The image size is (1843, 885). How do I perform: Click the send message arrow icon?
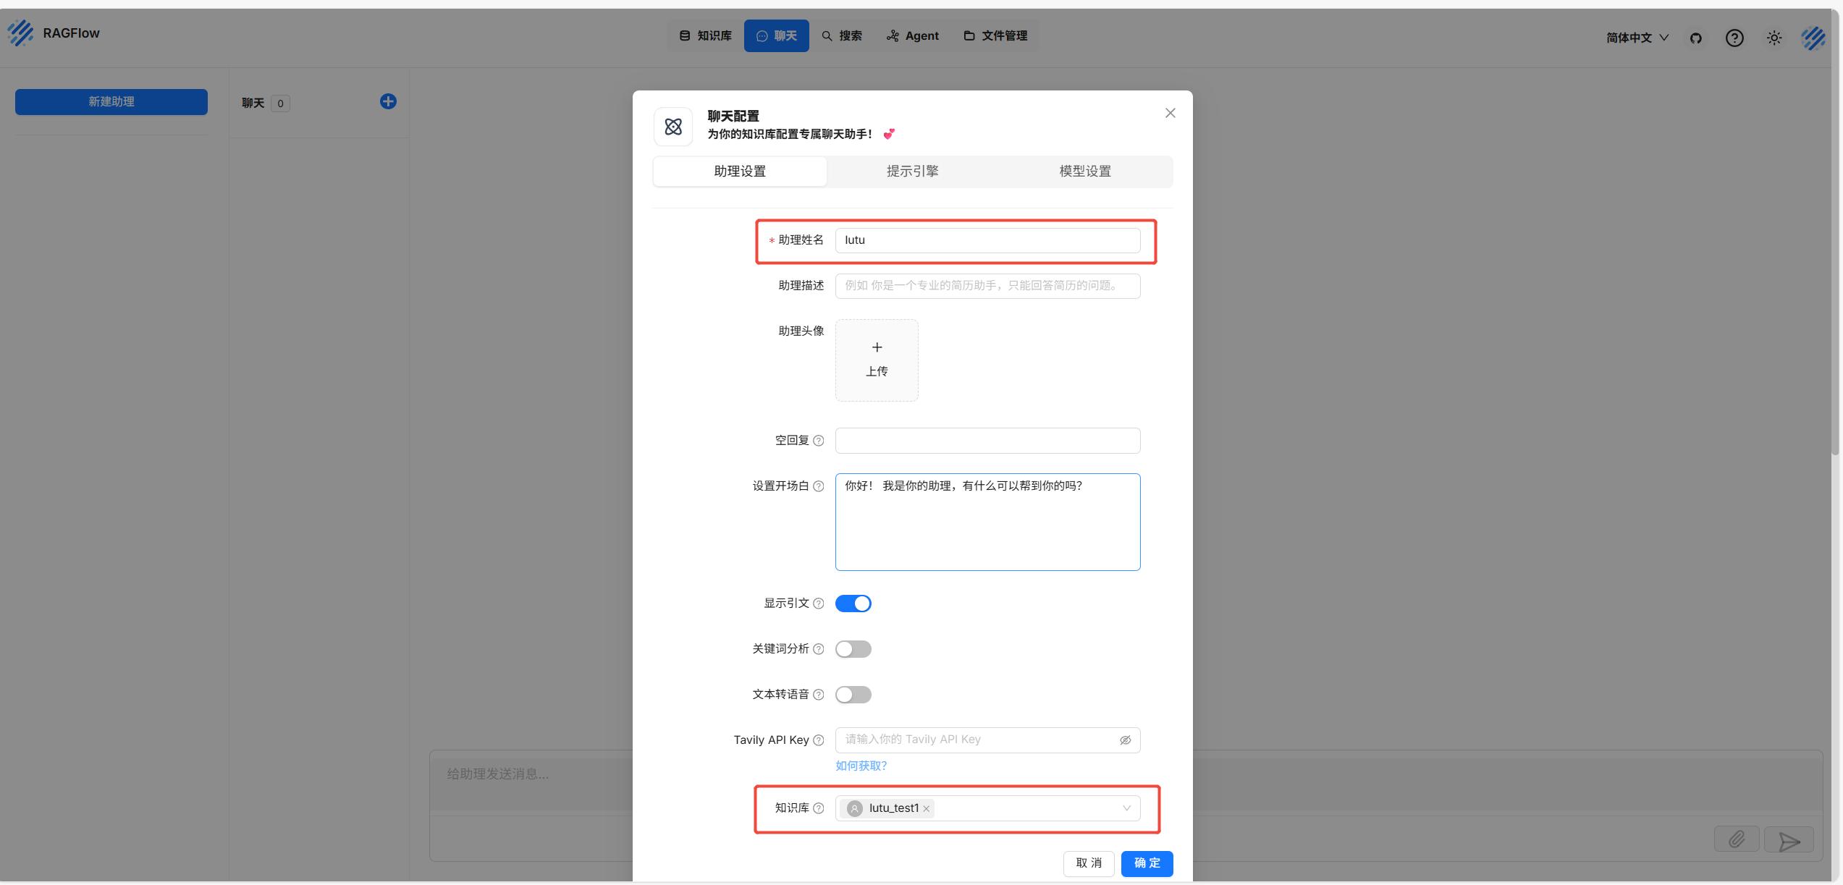(1789, 841)
